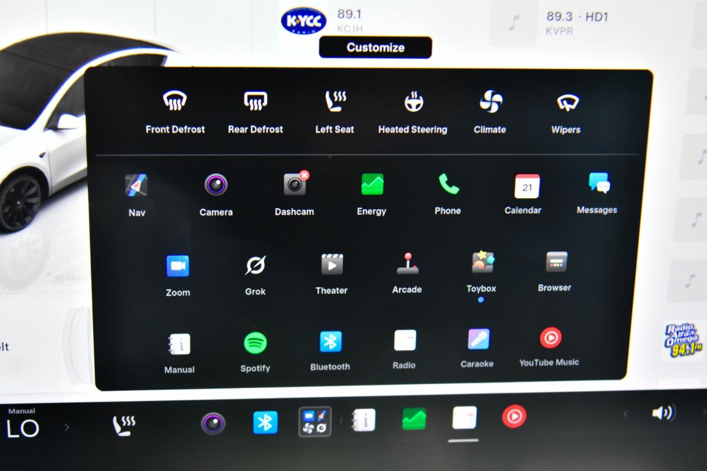The height and width of the screenshot is (471, 707).
Task: Open the Dashcam app
Action: point(295,194)
